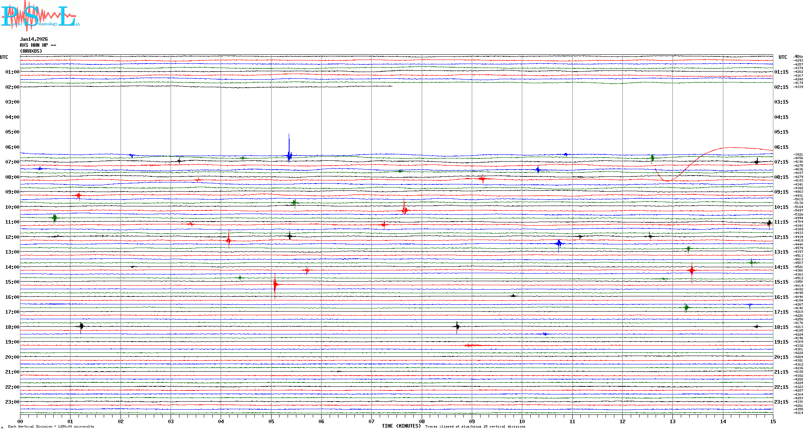Click minute 05 on bottom time axis
This screenshot has width=805, height=432.
pos(271,421)
